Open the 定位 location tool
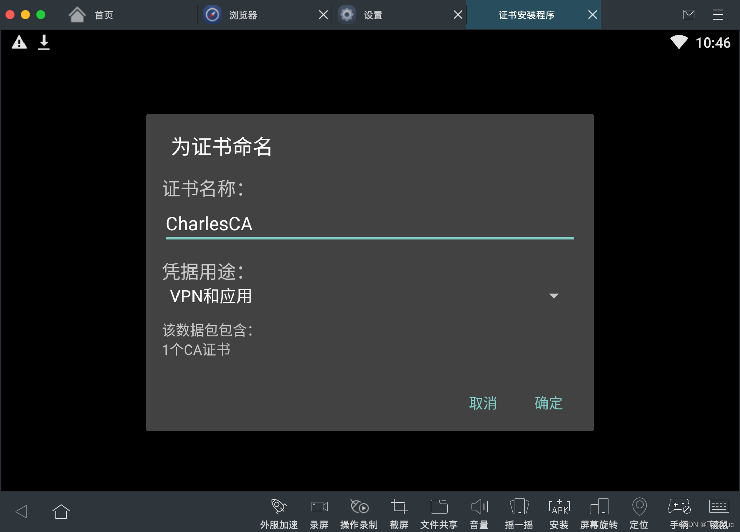Image resolution: width=740 pixels, height=532 pixels. click(639, 507)
